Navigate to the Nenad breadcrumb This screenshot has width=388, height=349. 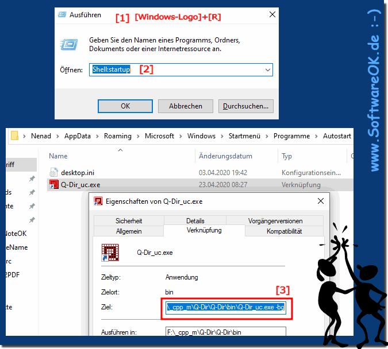point(41,136)
